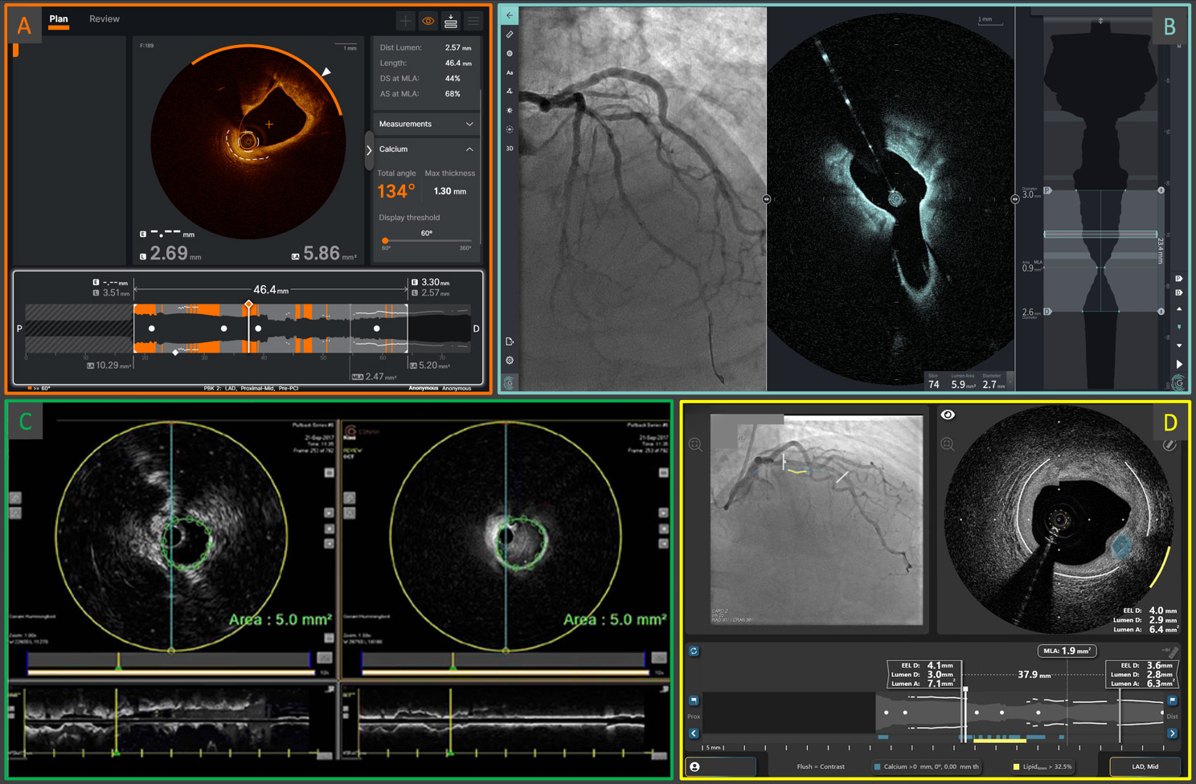Click the side panel chevron arrow

369,150
